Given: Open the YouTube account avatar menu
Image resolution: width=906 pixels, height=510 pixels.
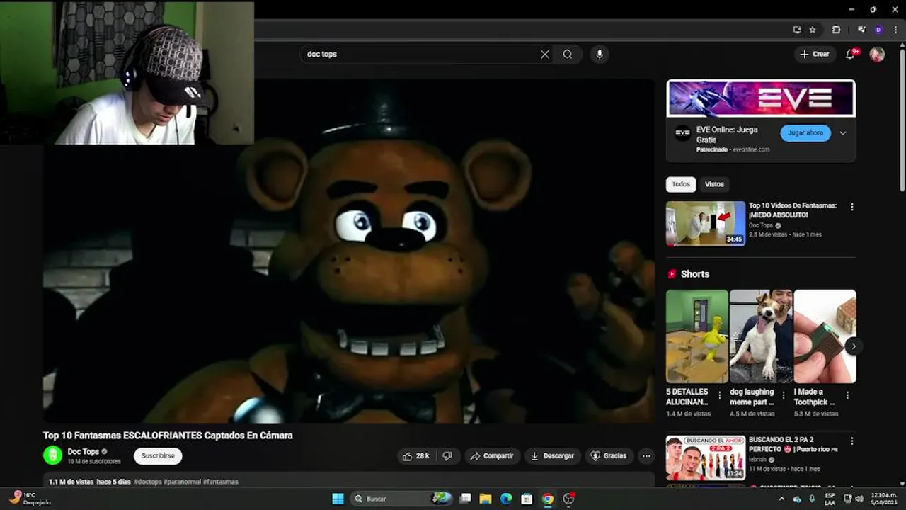Looking at the screenshot, I should click(877, 55).
